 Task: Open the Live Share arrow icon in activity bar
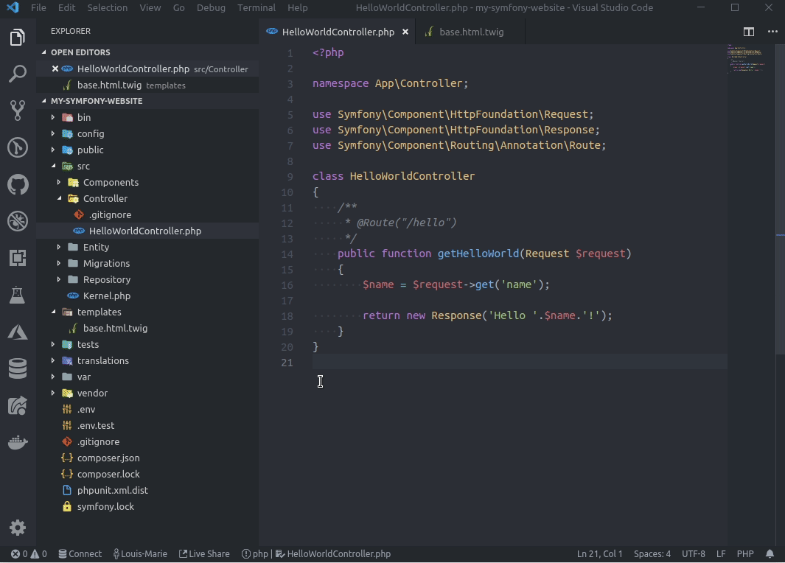18,406
